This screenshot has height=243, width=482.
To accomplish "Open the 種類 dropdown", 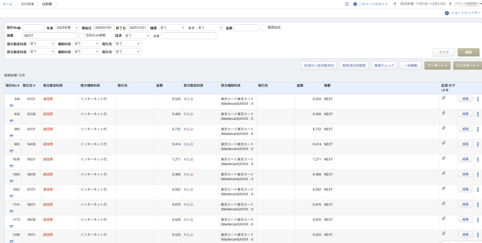I will coord(172,28).
